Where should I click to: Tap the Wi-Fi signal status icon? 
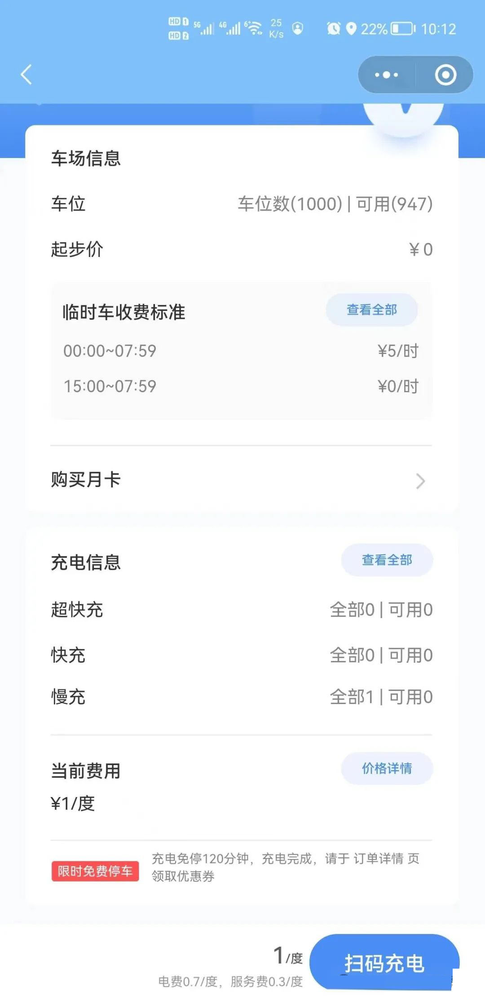(254, 28)
